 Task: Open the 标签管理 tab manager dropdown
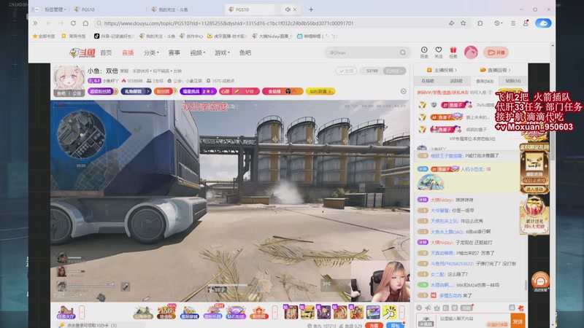[x=55, y=9]
